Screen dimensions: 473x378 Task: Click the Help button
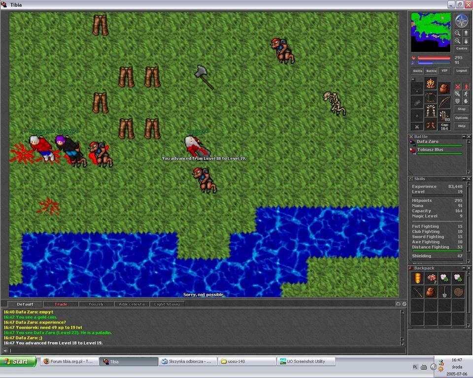(x=462, y=126)
